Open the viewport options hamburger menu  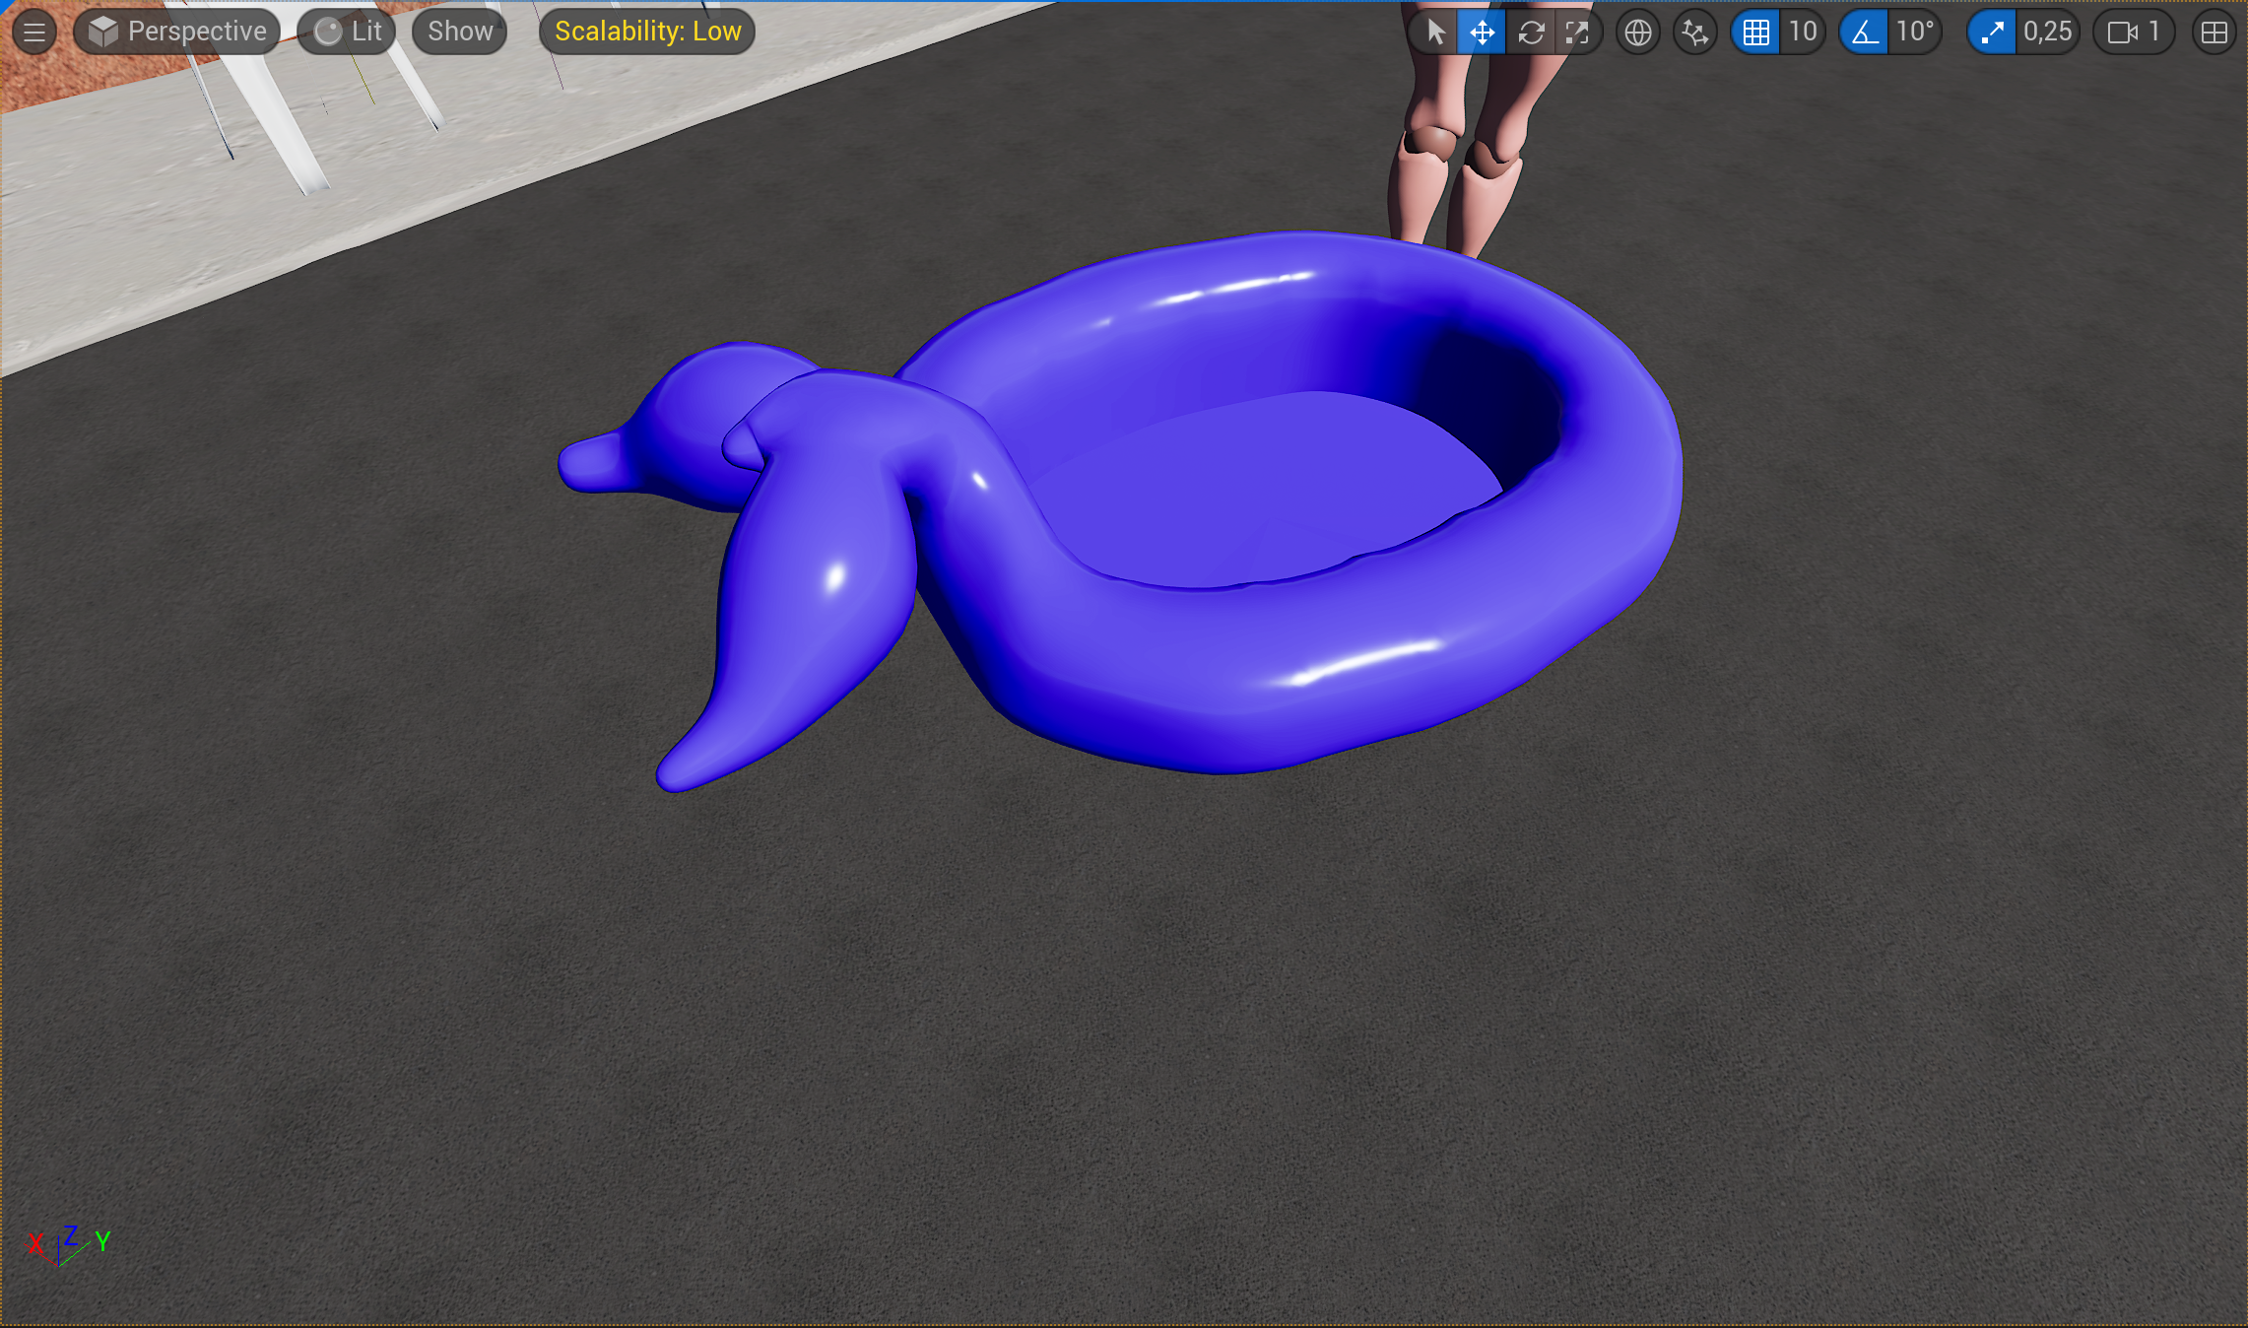[34, 32]
